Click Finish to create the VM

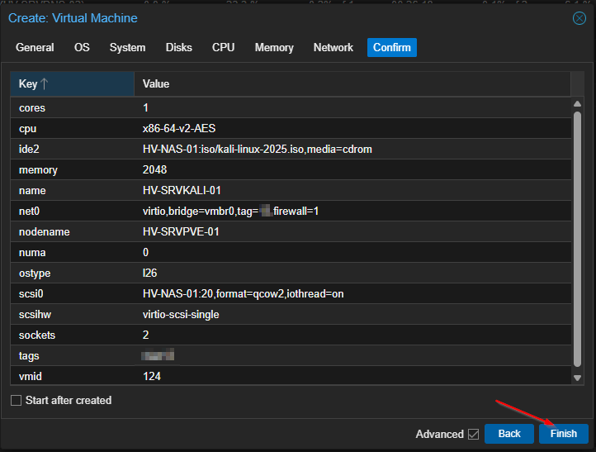coord(563,434)
